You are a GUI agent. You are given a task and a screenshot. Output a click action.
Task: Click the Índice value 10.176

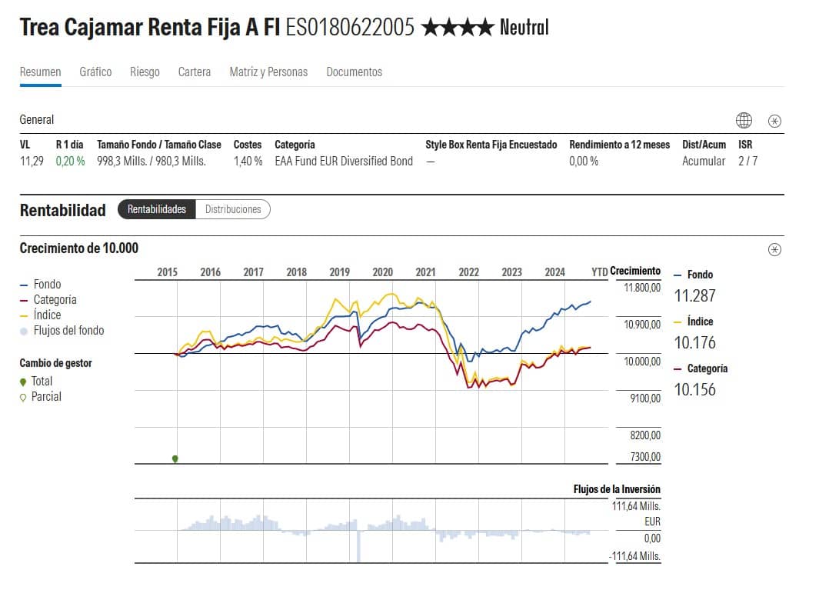pyautogui.click(x=694, y=343)
